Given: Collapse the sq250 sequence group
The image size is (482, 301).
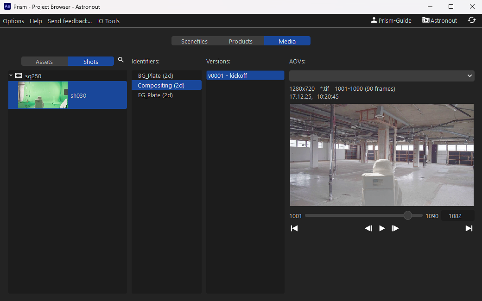Looking at the screenshot, I should [10, 75].
